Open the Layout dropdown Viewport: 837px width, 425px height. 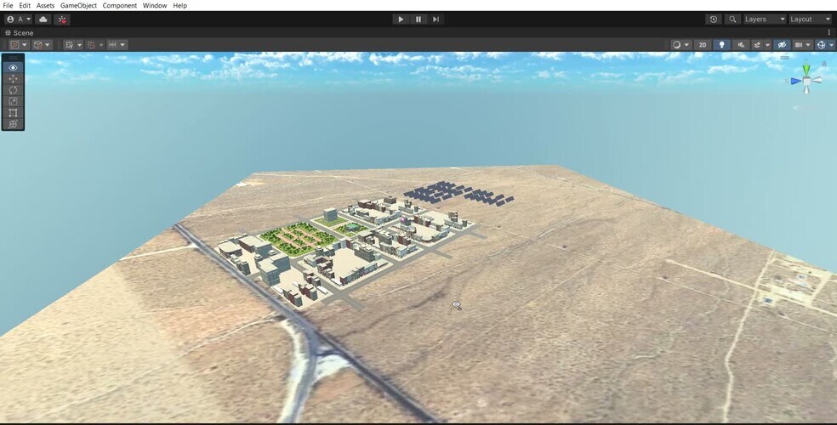(810, 20)
